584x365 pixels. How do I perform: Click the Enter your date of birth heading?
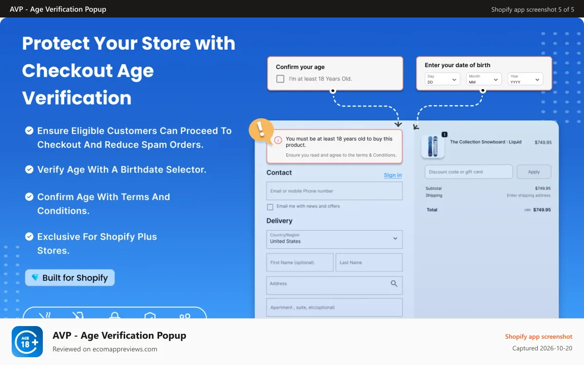click(x=457, y=65)
